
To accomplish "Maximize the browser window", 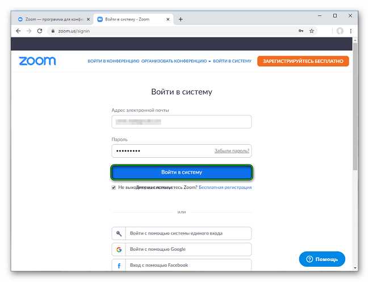I will click(335, 16).
